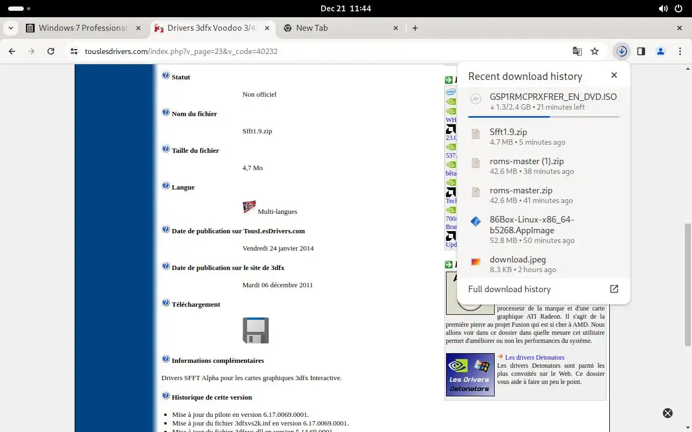
Task: Open the power menu icon in top bar
Action: pos(679,9)
